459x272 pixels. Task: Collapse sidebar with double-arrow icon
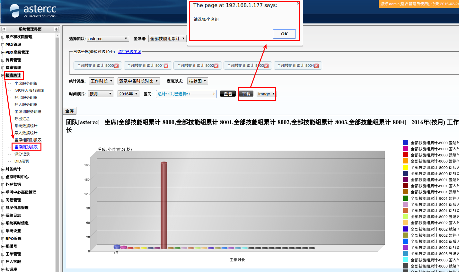coord(4,29)
